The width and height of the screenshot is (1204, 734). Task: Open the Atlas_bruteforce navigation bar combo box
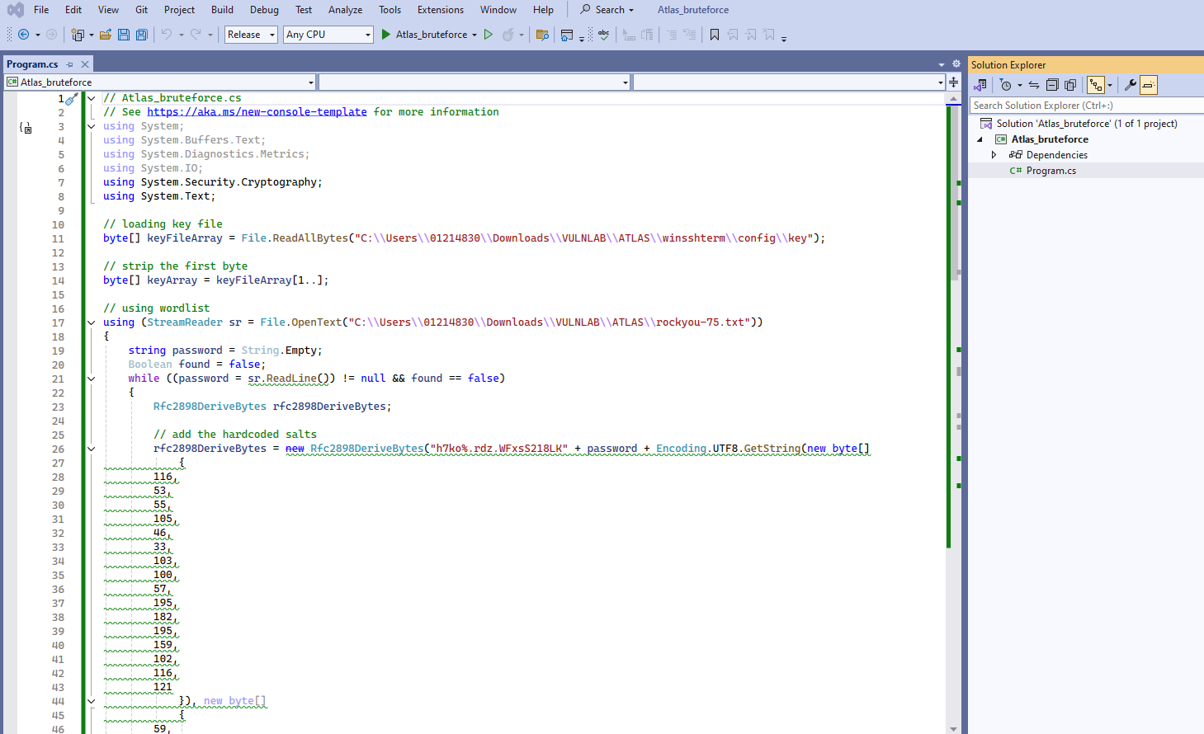[160, 82]
